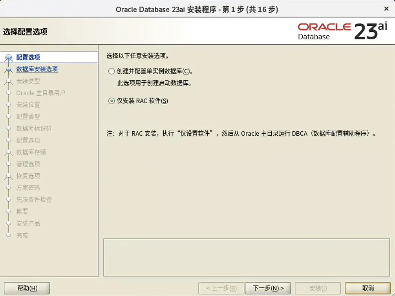
Task: Click the 安装(I) button
Action: pos(318,288)
